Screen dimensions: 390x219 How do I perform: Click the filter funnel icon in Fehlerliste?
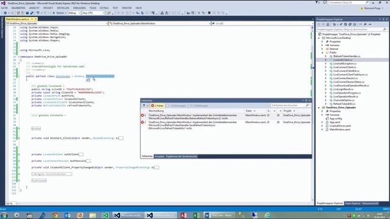[x=144, y=105]
